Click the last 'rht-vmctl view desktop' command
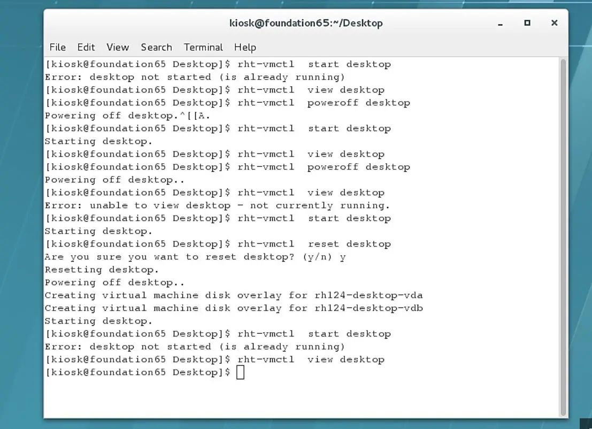Screen dimensions: 592x429 point(311,359)
